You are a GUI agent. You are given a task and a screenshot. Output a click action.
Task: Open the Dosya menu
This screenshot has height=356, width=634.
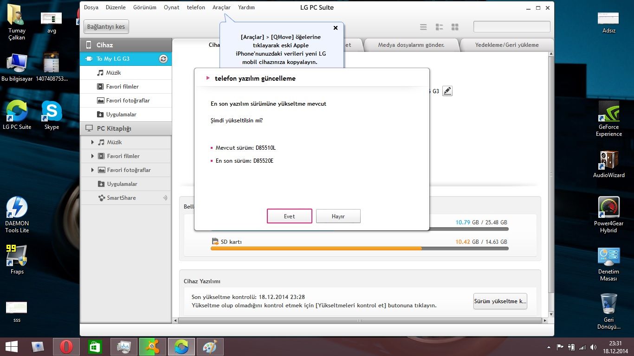point(91,7)
